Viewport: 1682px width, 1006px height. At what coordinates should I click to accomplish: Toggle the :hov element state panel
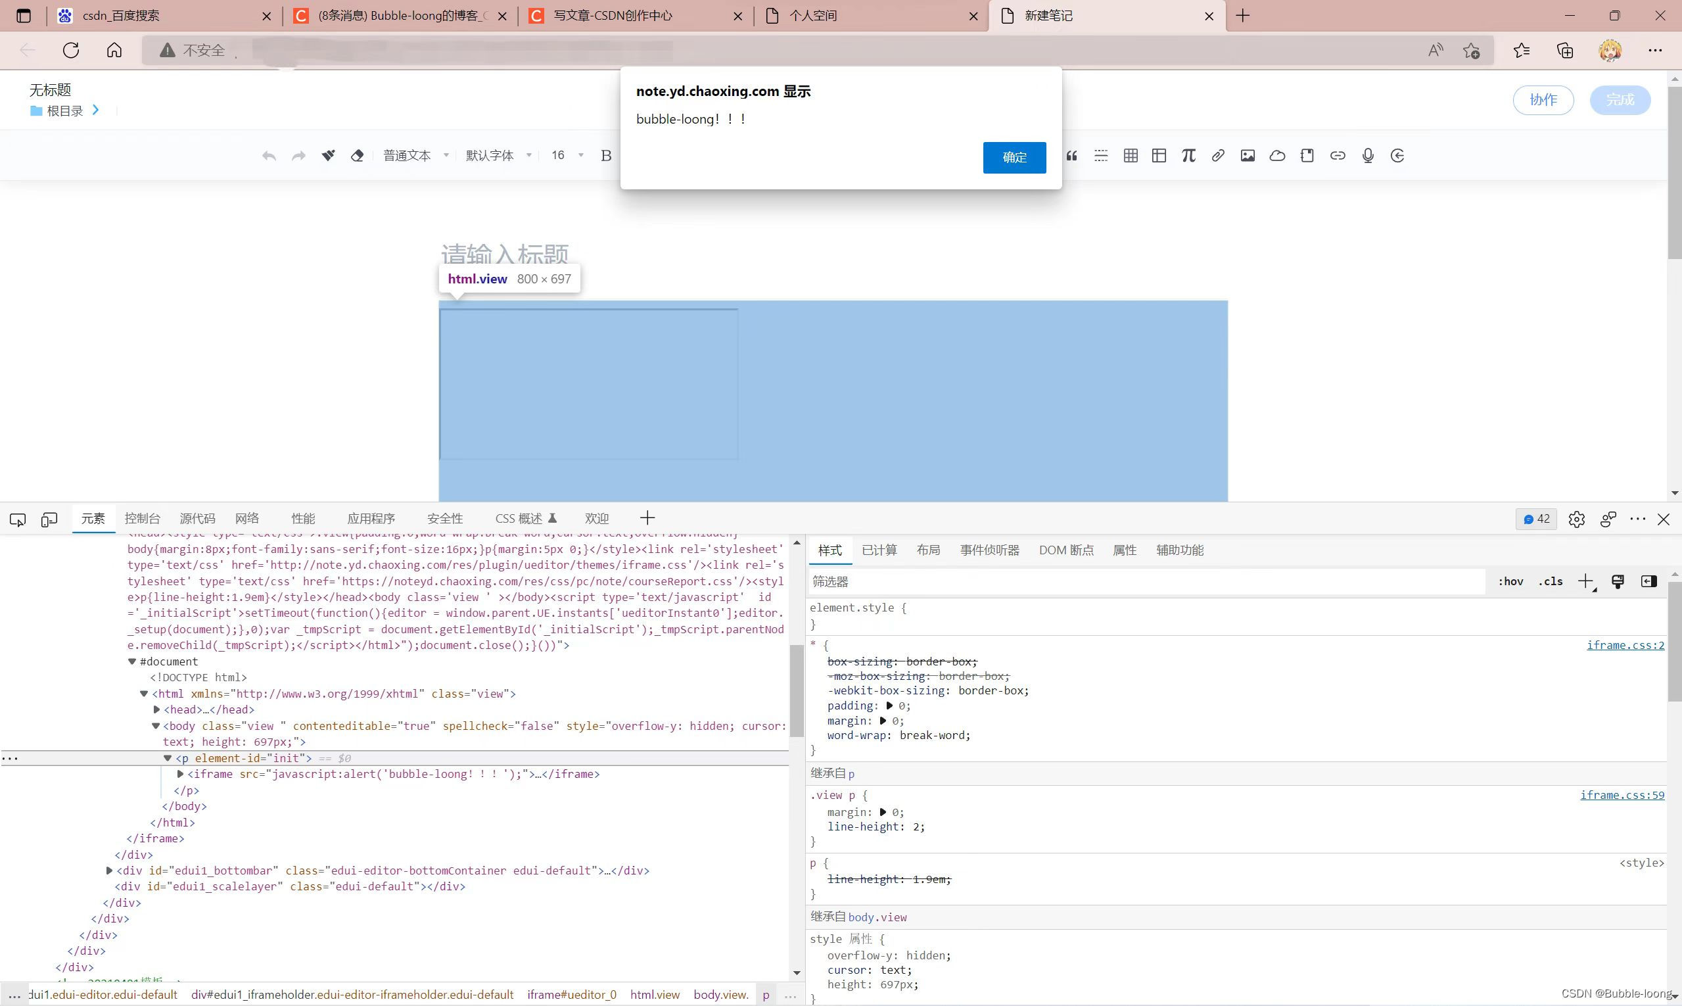tap(1510, 582)
